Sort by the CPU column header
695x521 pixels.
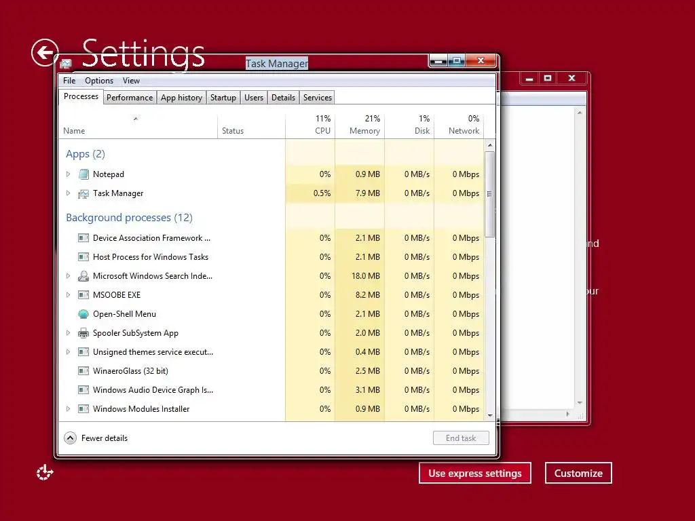(310, 126)
